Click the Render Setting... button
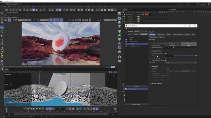The image size is (211, 118). (x=136, y=104)
